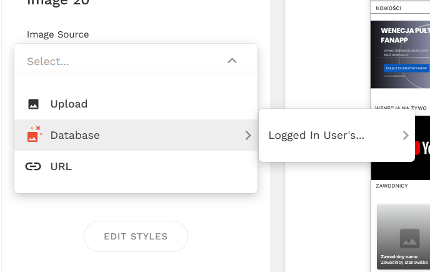Image resolution: width=430 pixels, height=272 pixels.
Task: Choose the Database menu option
Action: coord(136,135)
